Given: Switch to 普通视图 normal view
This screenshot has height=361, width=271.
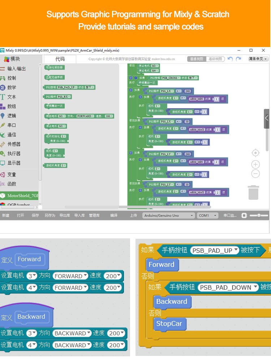Looking at the screenshot, I should 197,59.
